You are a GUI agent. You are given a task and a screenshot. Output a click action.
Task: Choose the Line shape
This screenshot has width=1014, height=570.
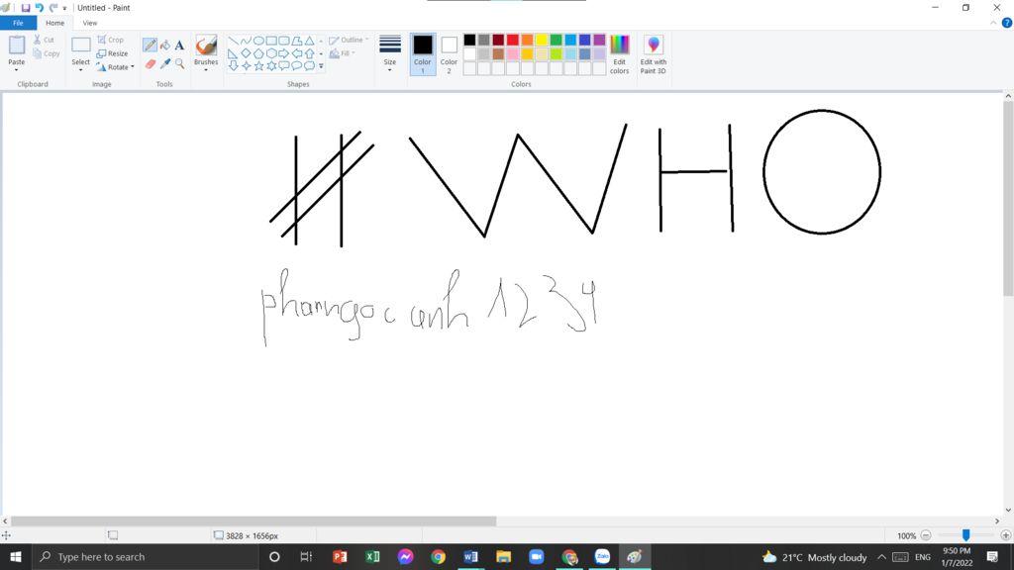[234, 41]
